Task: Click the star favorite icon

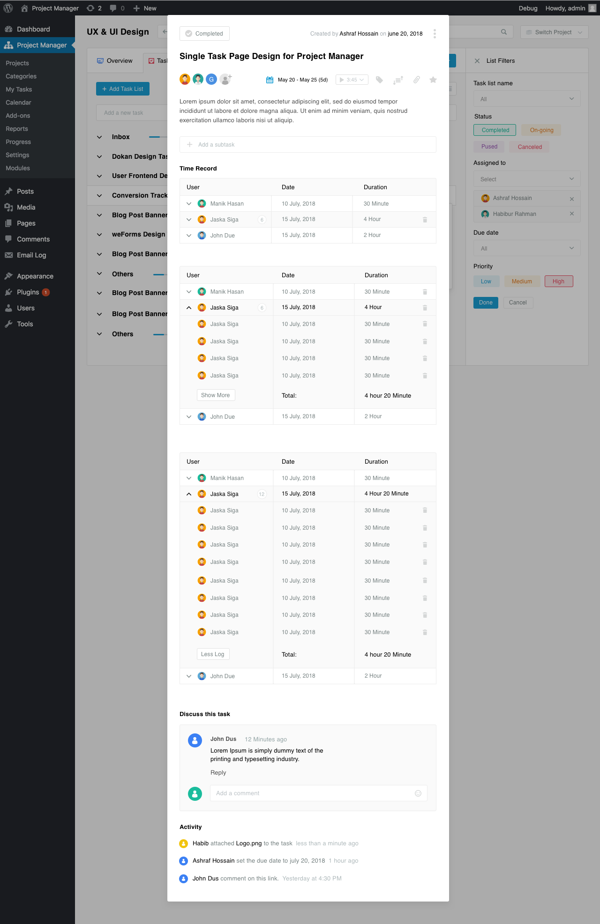Action: pyautogui.click(x=433, y=80)
